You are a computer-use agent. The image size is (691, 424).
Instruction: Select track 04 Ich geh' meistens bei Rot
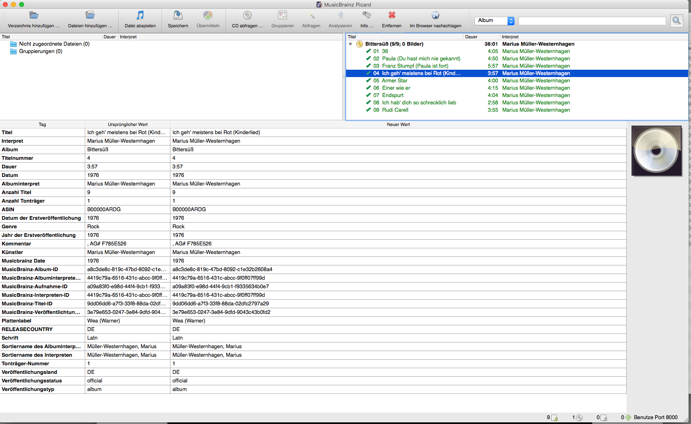click(517, 73)
